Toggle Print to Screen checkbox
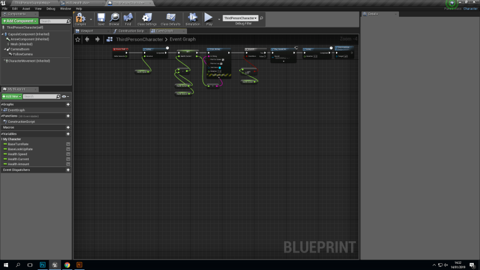Image resolution: width=480 pixels, height=270 pixels. tap(223, 60)
